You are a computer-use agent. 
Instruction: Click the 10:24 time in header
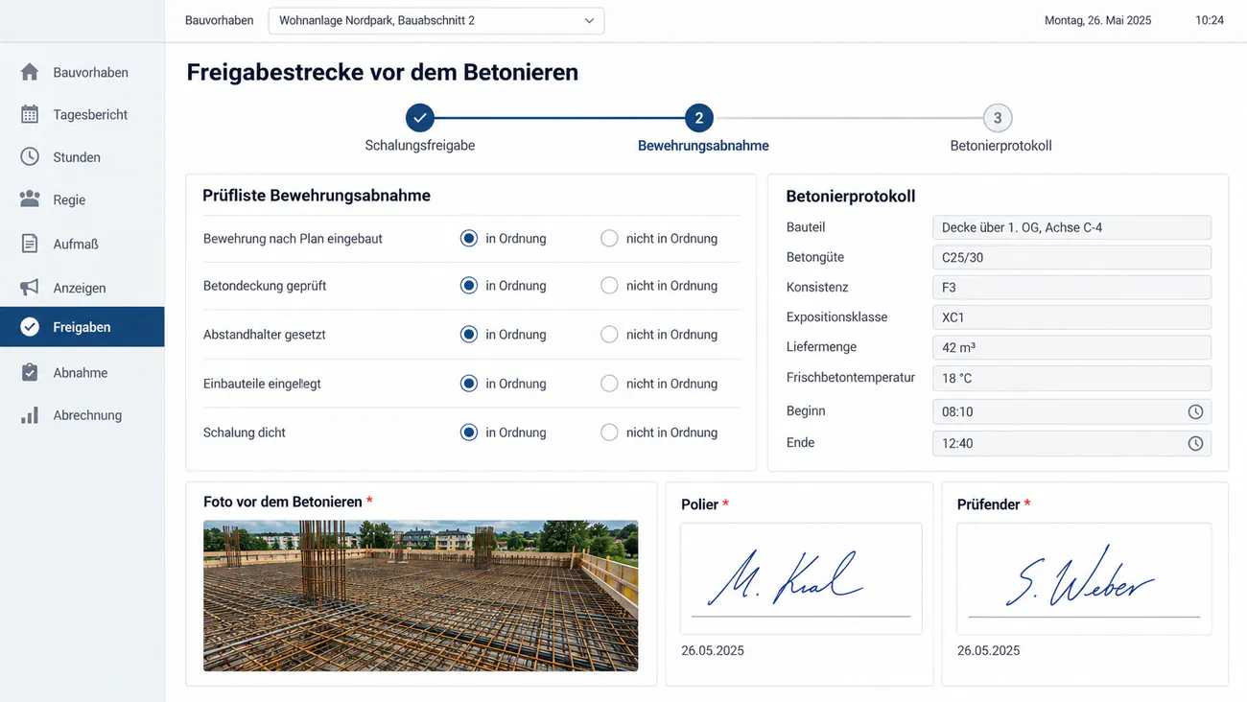click(x=1210, y=20)
